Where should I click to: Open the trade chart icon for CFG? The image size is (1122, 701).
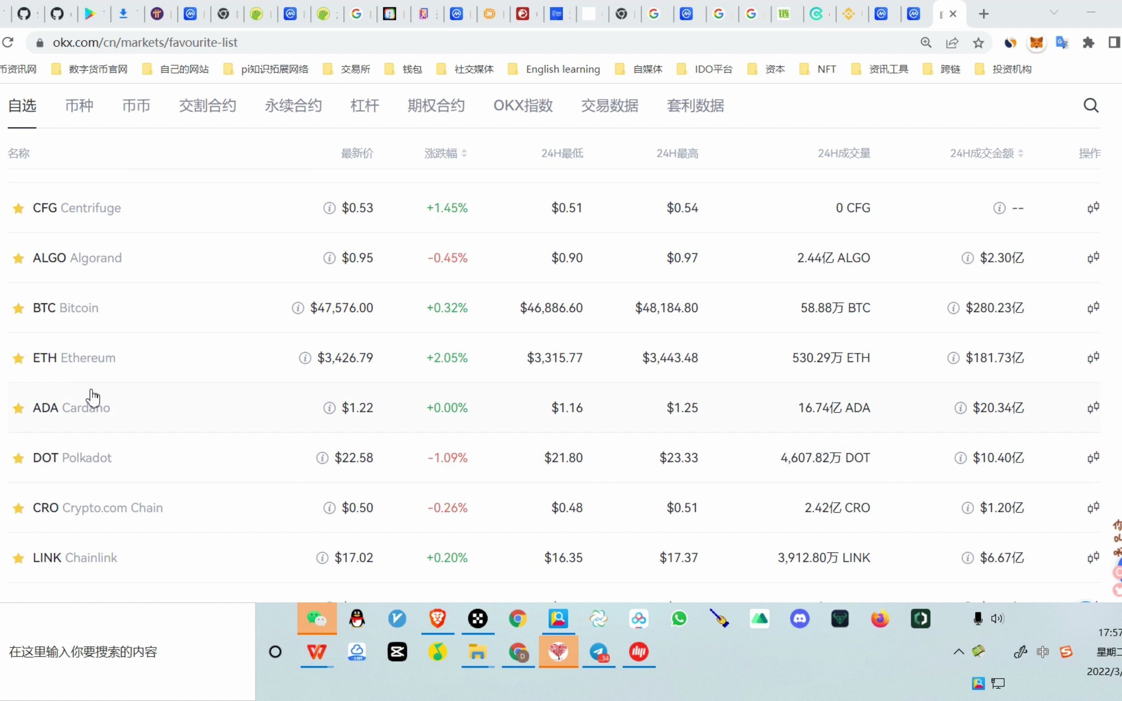pos(1093,208)
